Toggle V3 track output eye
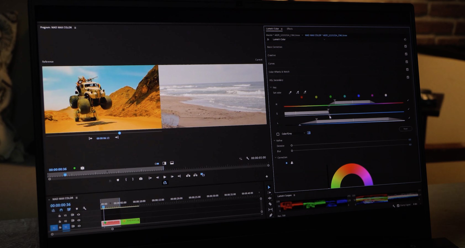 [x=79, y=215]
